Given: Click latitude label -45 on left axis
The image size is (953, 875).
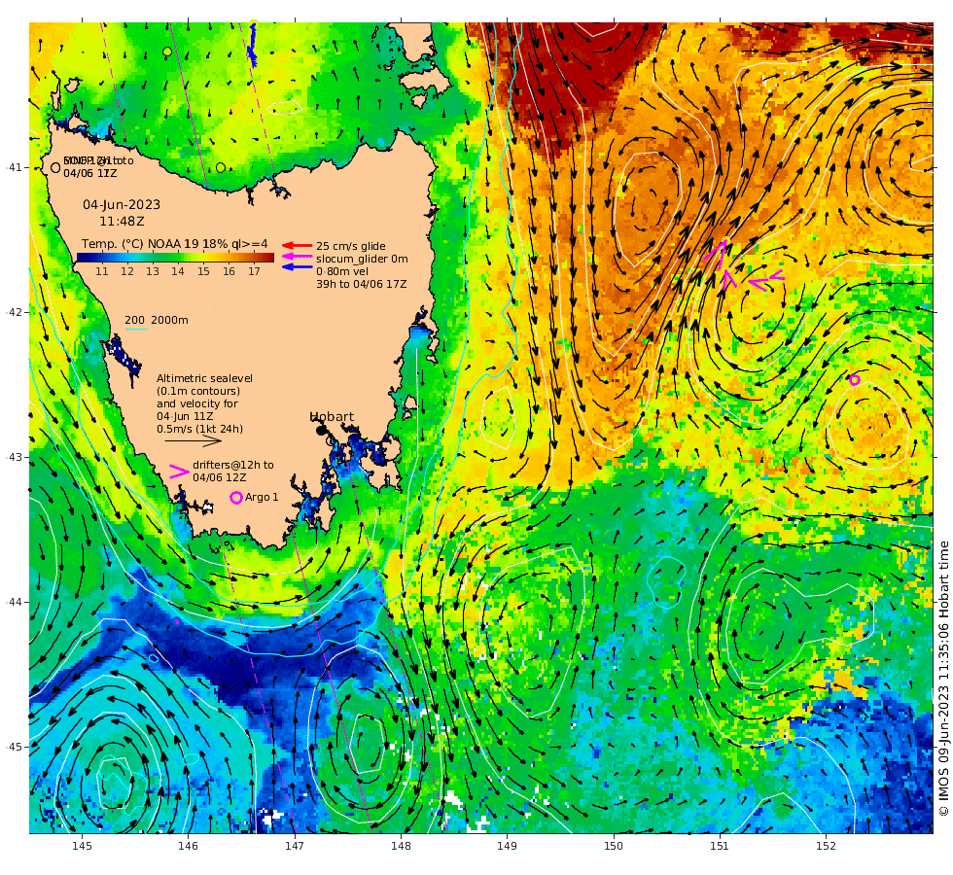Looking at the screenshot, I should click(x=15, y=747).
